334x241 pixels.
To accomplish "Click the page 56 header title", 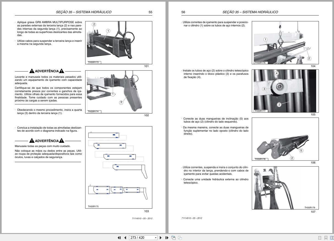I will pos(250,12).
